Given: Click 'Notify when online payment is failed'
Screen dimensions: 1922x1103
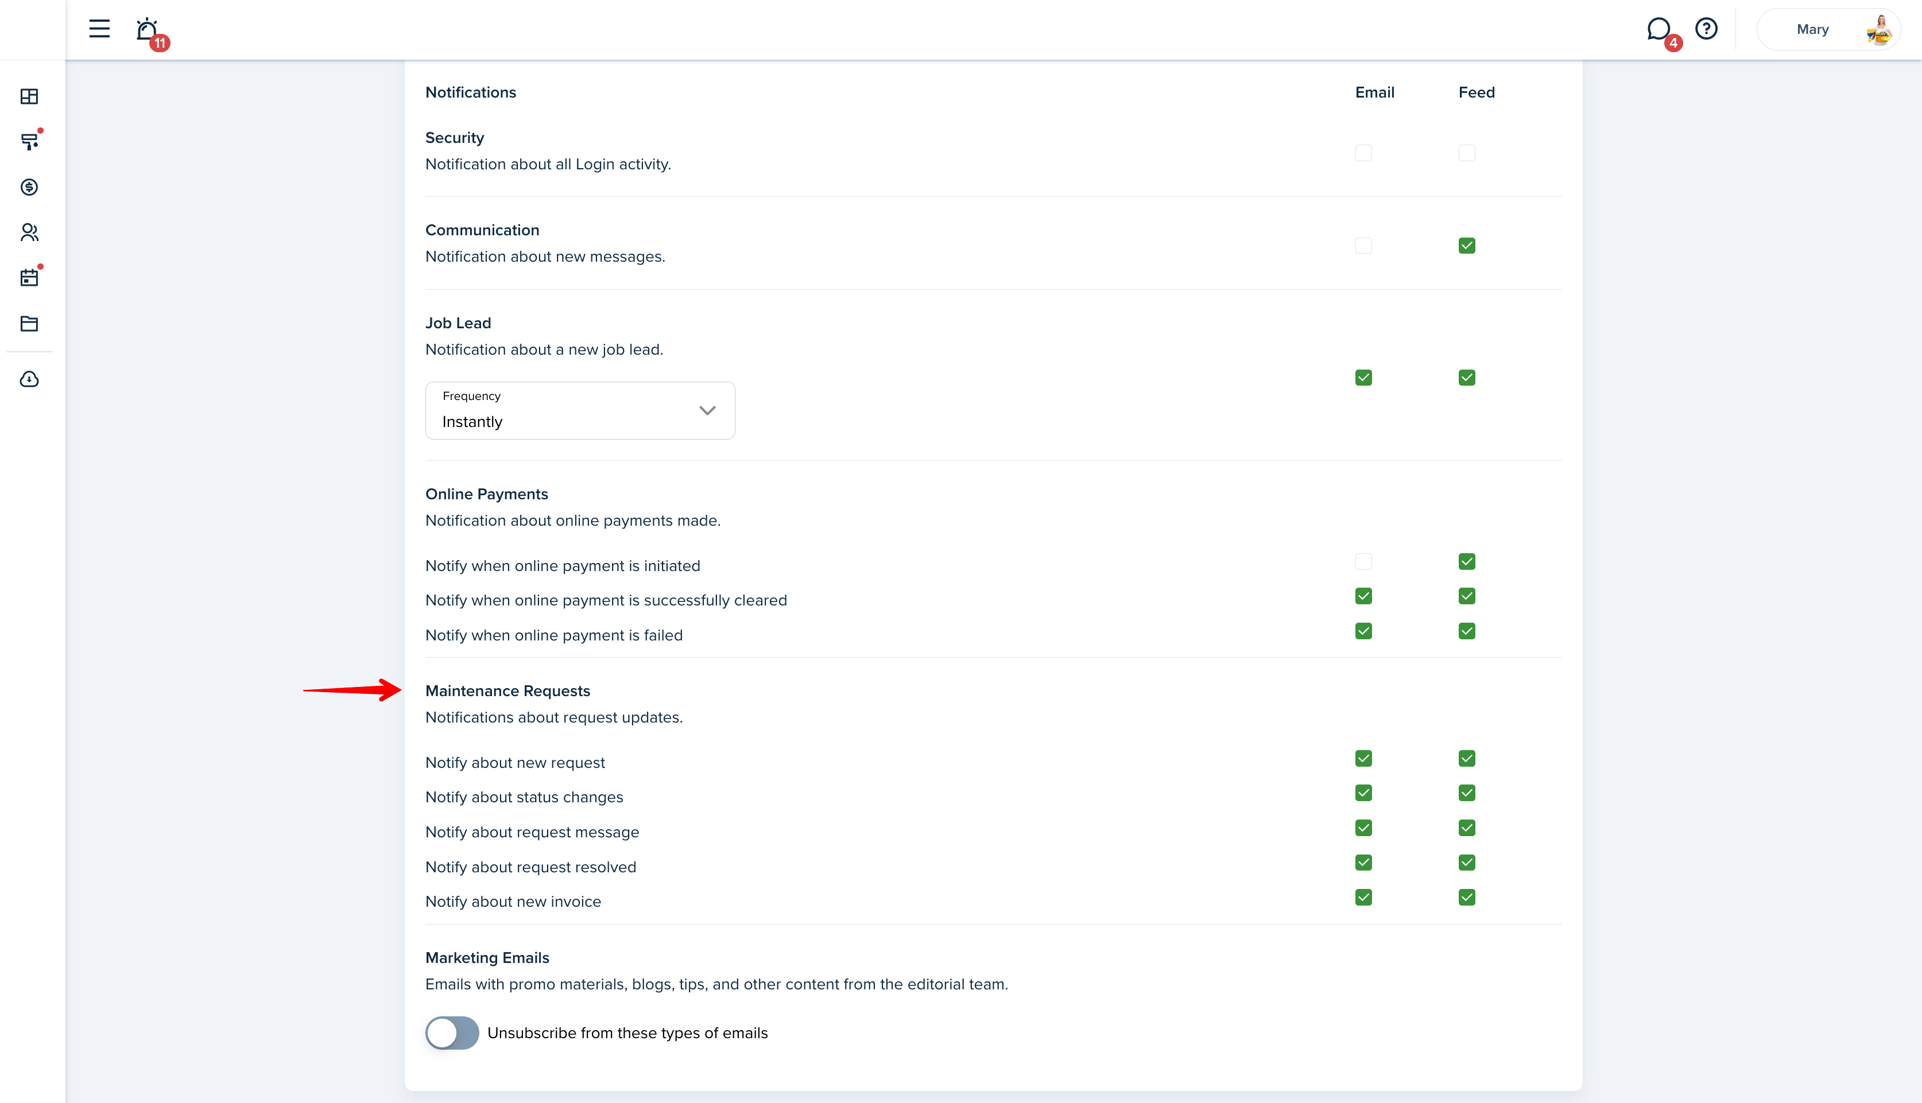Looking at the screenshot, I should coord(554,635).
